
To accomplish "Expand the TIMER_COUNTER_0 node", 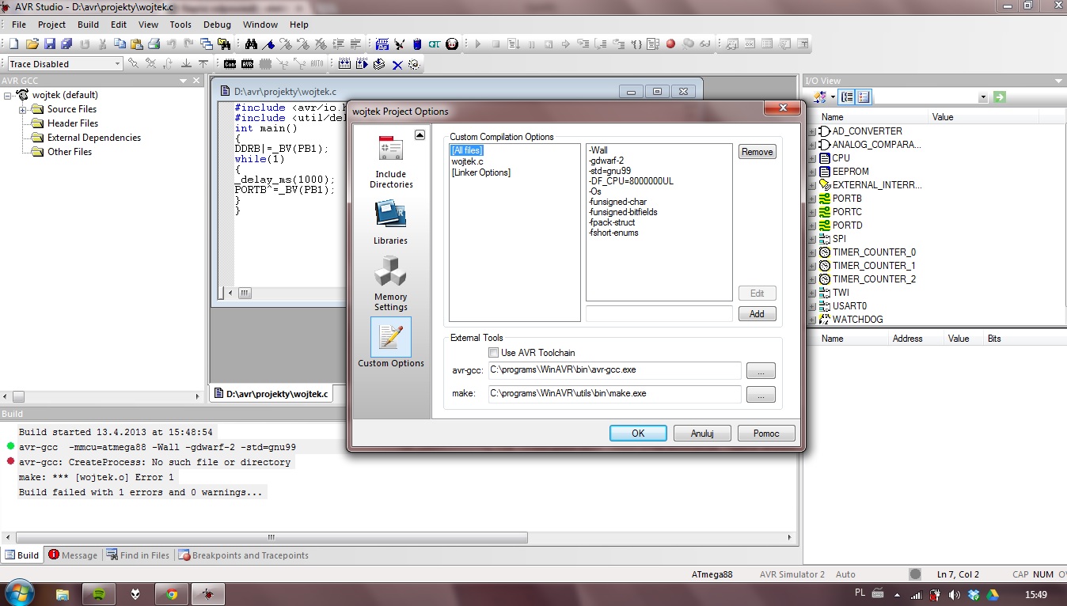I will click(812, 252).
